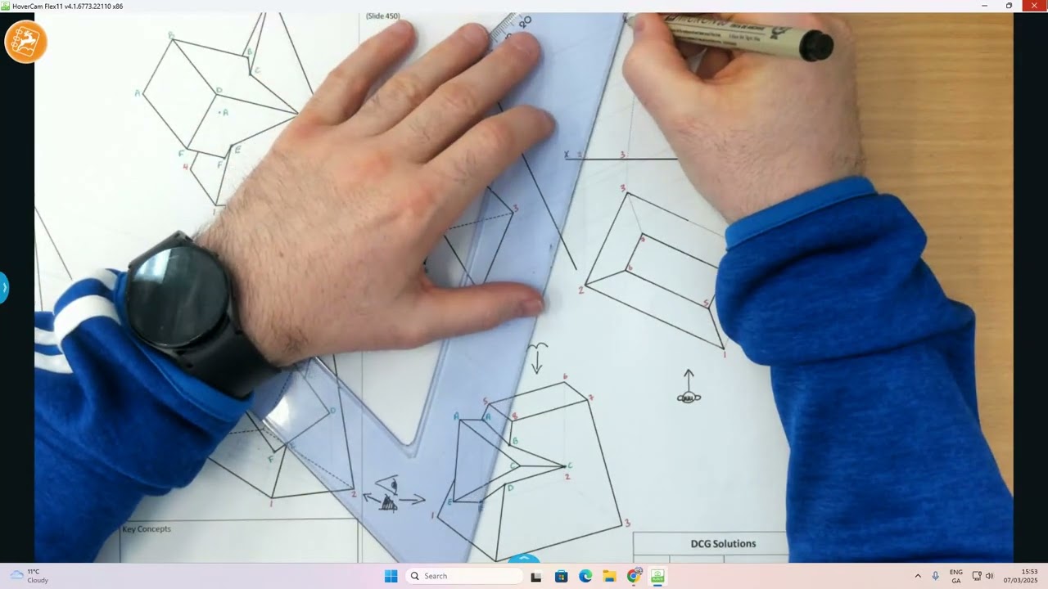Open the ENG GA language switcher
This screenshot has height=589, width=1048.
coord(956,576)
